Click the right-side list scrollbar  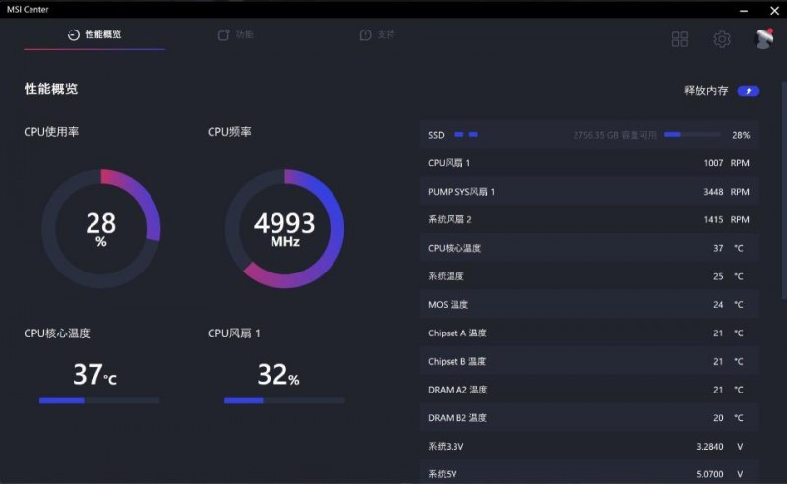pos(784,191)
